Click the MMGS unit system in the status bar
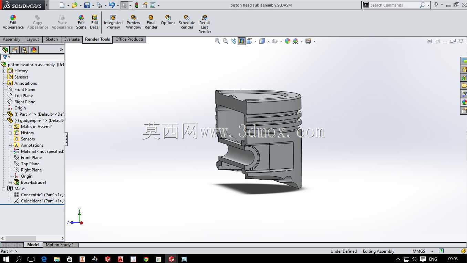 [419, 251]
